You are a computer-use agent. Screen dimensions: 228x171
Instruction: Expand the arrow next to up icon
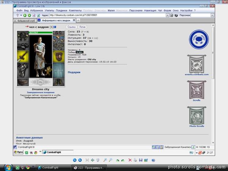(x=21, y=15)
